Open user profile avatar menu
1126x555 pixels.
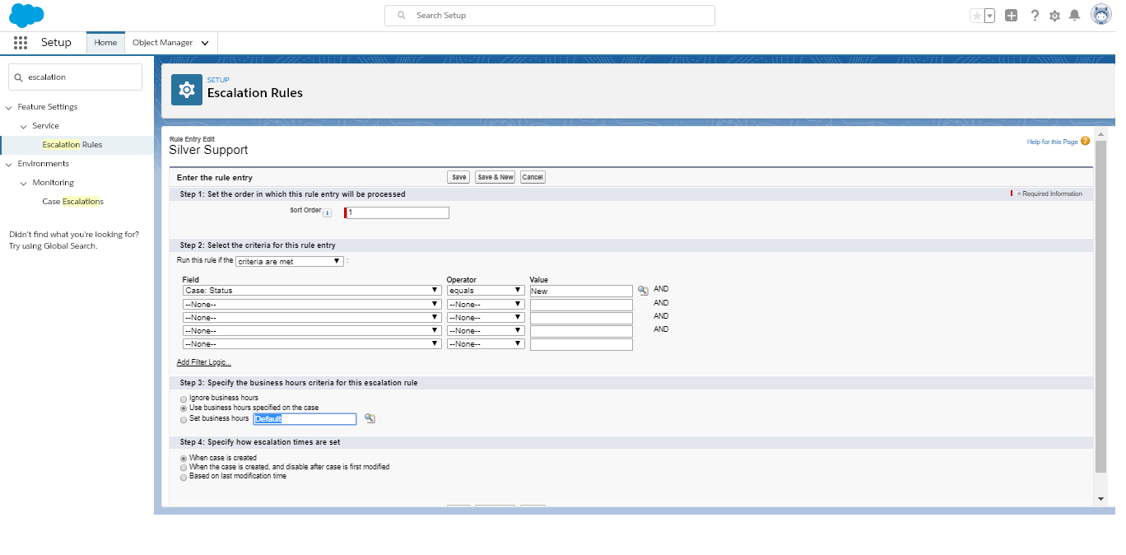1101,15
